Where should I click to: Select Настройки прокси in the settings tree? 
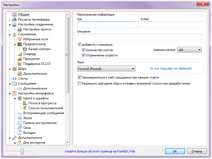pyautogui.click(x=37, y=29)
